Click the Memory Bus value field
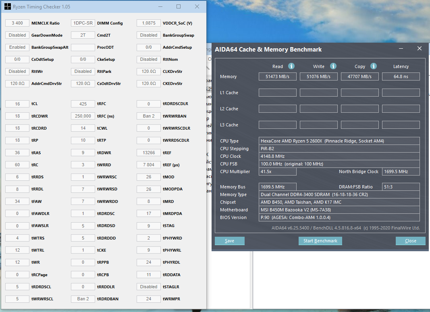The height and width of the screenshot is (312, 430). pyautogui.click(x=278, y=187)
